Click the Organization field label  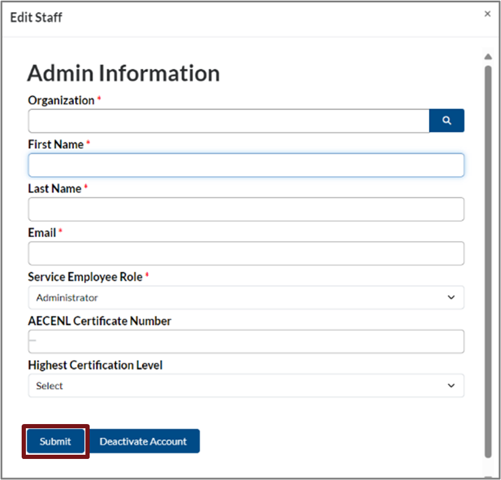61,100
